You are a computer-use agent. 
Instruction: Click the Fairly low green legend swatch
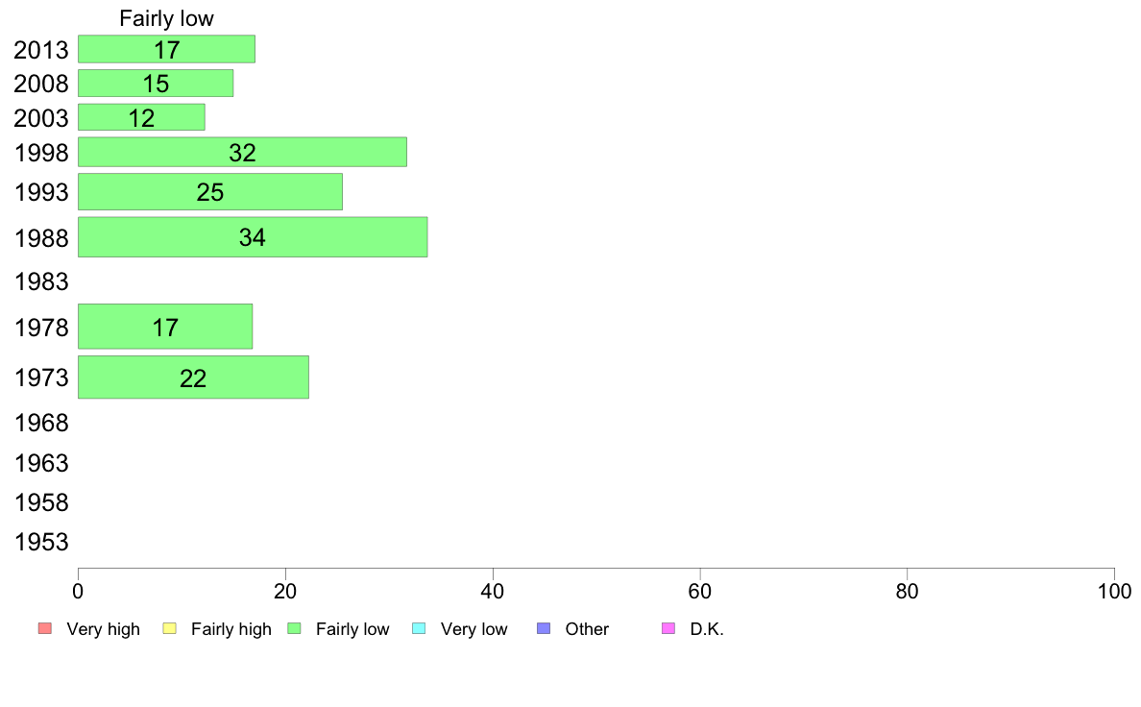[x=294, y=628]
